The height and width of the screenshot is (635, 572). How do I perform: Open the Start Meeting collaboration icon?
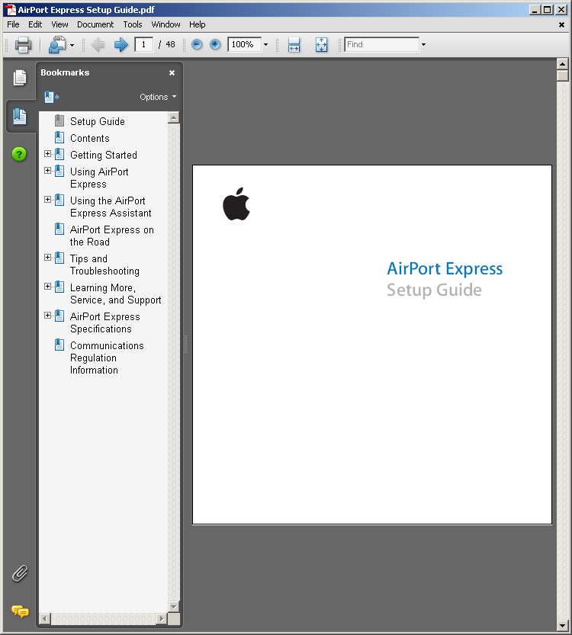pyautogui.click(x=57, y=44)
